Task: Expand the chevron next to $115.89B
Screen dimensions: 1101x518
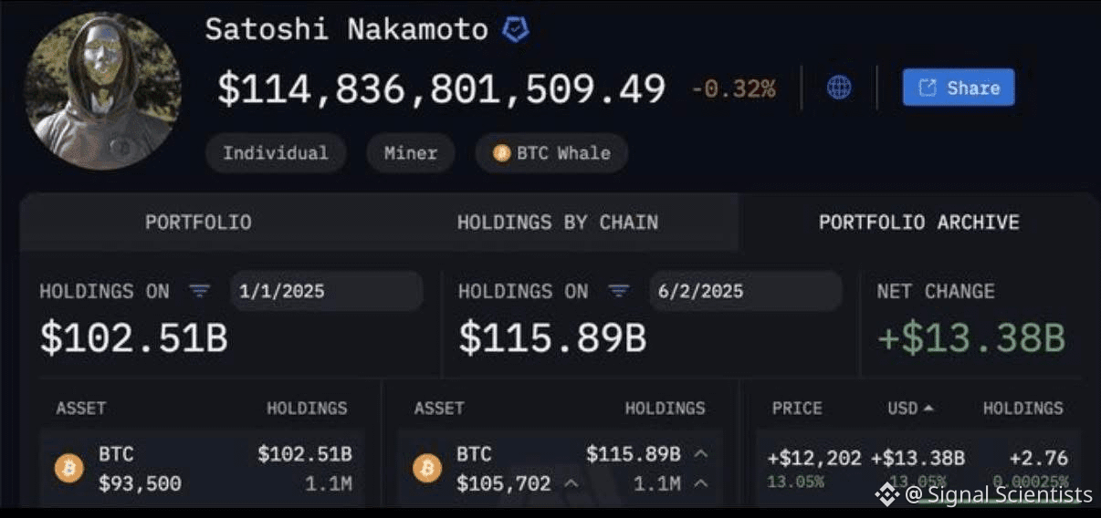Action: tap(700, 453)
